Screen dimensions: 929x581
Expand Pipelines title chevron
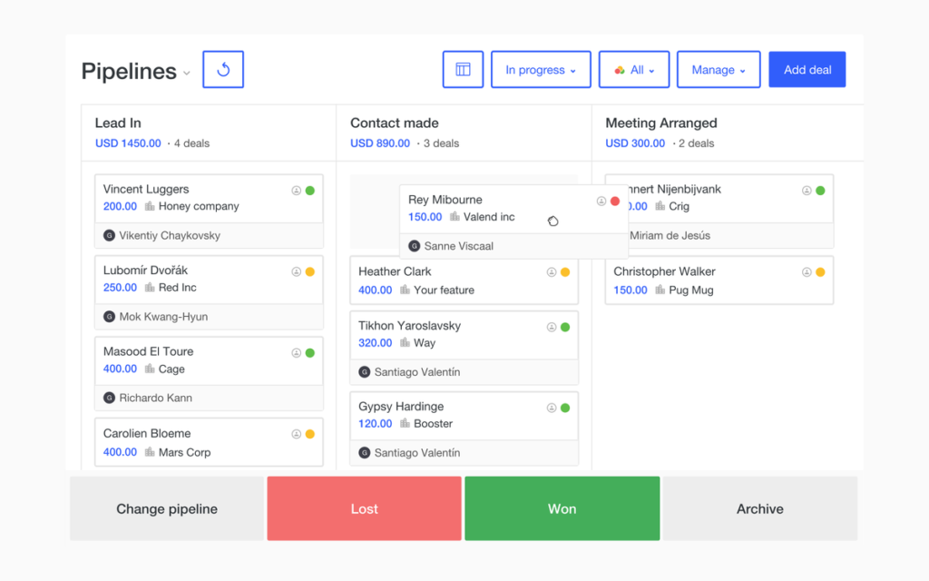coord(187,74)
